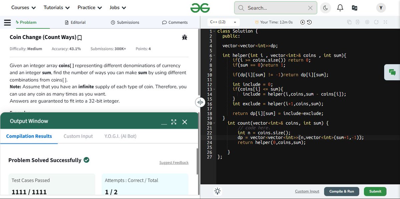Click the Points: 4 label
The image size is (400, 199).
143,49
